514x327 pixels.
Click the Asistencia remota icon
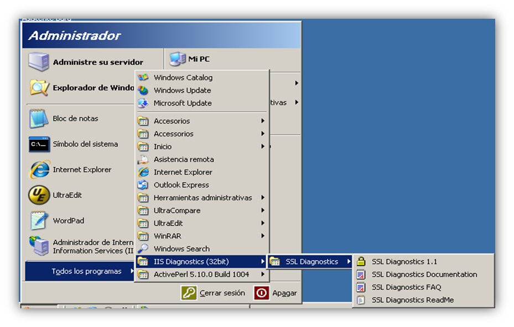(143, 160)
